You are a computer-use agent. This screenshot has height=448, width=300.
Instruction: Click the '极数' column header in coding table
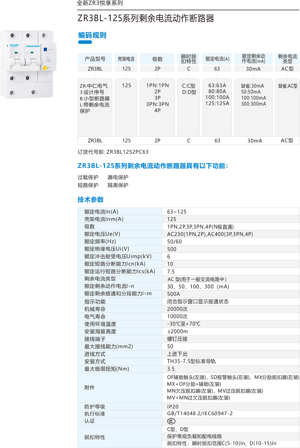157,59
